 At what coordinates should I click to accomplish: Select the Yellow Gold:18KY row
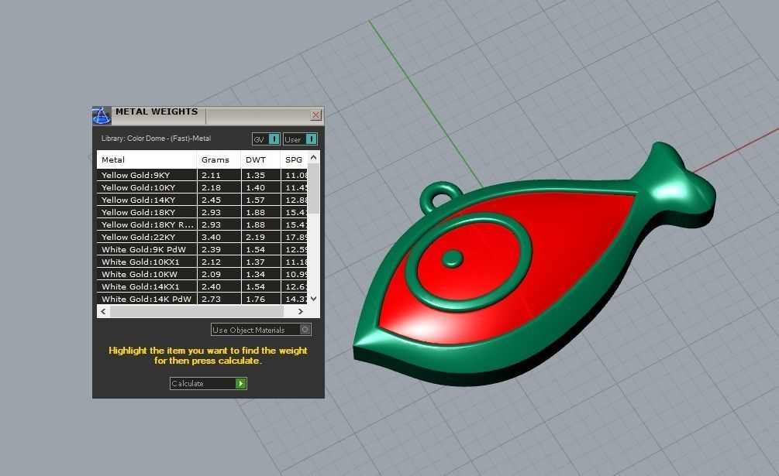coord(202,212)
